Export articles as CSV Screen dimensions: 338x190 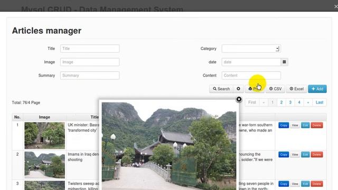pyautogui.click(x=275, y=89)
